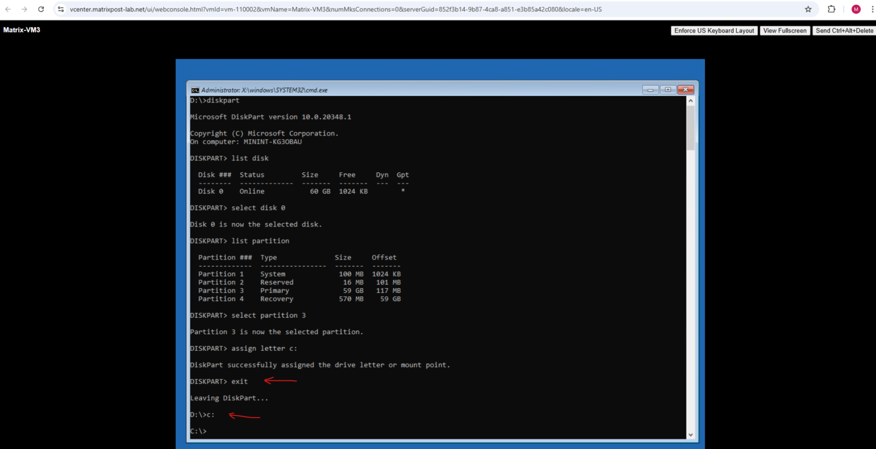
Task: Click the site information icon in address bar
Action: click(60, 9)
